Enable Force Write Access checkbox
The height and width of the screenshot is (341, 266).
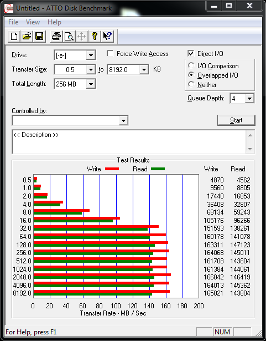(x=110, y=53)
